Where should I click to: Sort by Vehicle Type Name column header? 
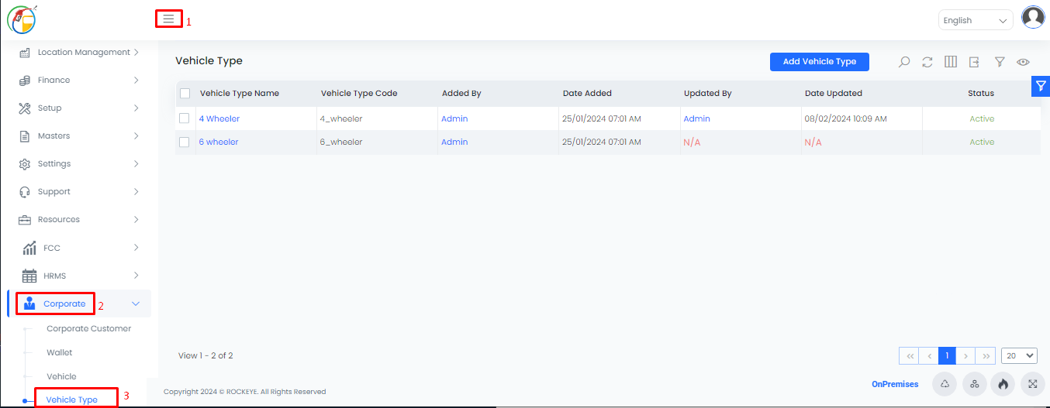click(240, 94)
